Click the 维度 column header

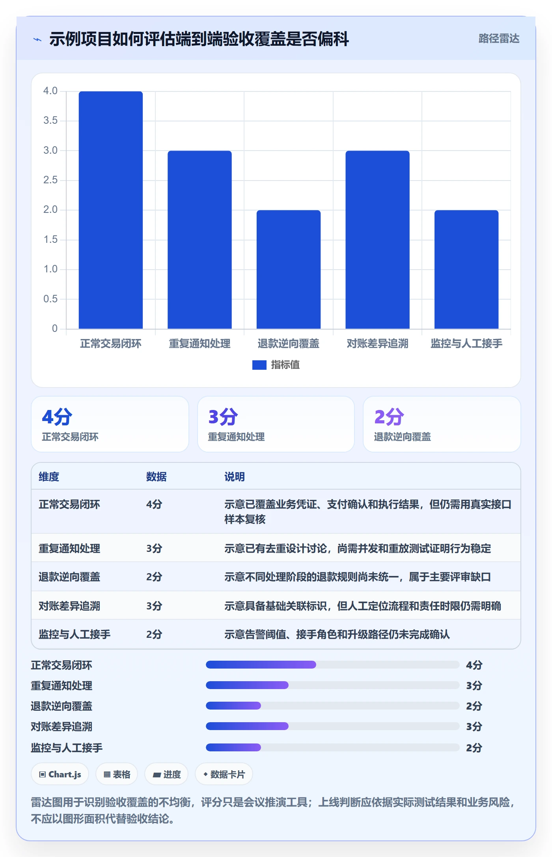pyautogui.click(x=49, y=477)
